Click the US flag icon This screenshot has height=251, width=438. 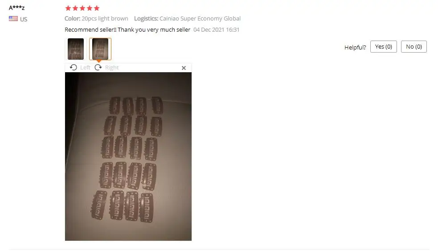(13, 19)
